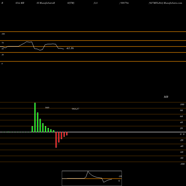Select the 989 price label

[47, 108]
